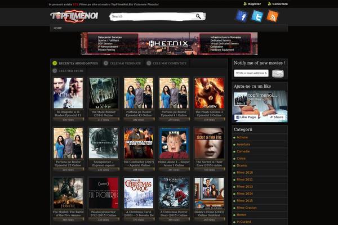Switch to Cele Mai Comentate tab
The height and width of the screenshot is (225, 338).
point(167,64)
